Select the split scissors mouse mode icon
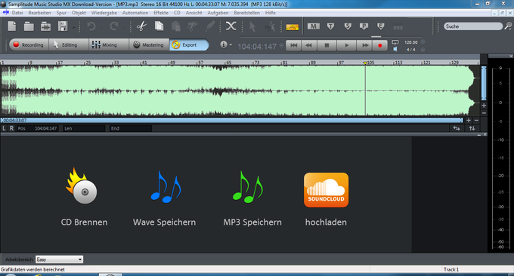The height and width of the screenshot is (276, 514). click(x=270, y=26)
